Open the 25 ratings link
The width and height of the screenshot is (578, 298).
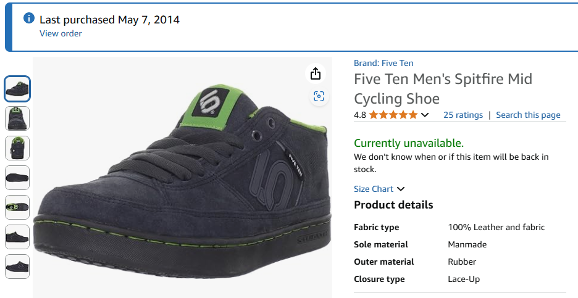pos(463,115)
